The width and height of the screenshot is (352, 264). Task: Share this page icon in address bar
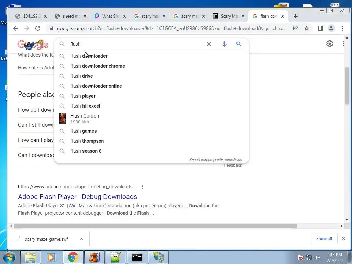pos(295,28)
